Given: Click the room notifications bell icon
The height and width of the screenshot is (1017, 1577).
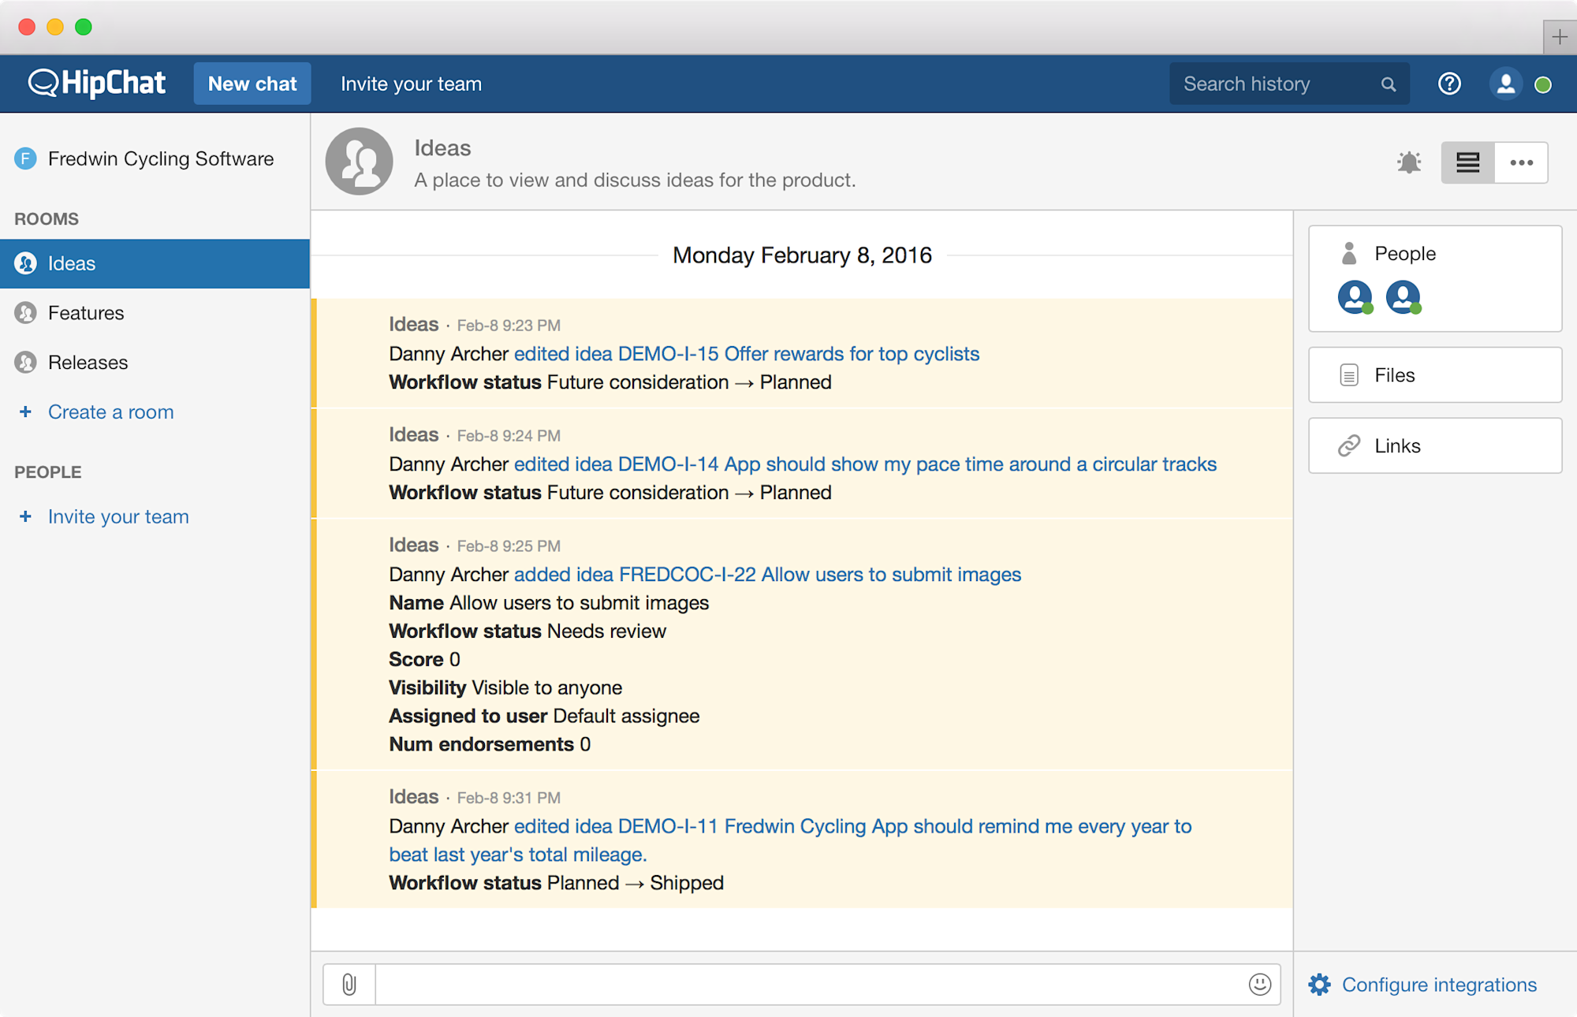Looking at the screenshot, I should [1409, 162].
